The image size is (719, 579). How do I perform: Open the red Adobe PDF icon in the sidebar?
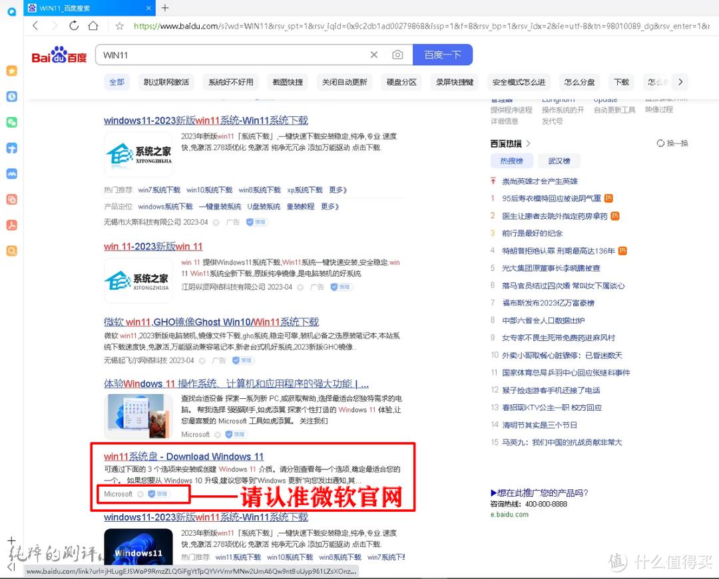[x=11, y=225]
